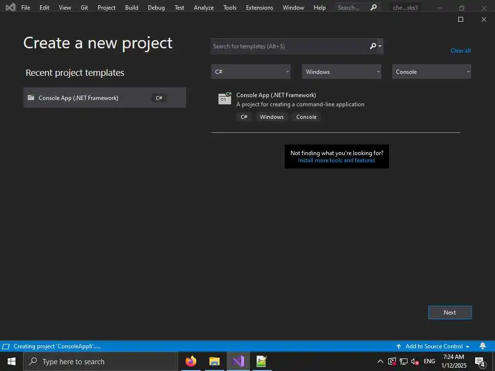The height and width of the screenshot is (371, 495).
Task: Click the Console App template icon in results
Action: point(225,98)
